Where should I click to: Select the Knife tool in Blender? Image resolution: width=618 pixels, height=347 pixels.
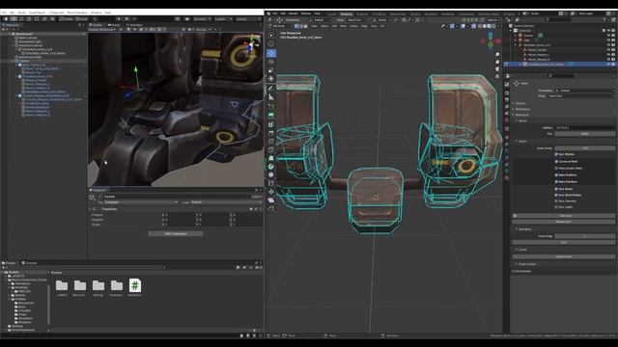click(x=271, y=150)
